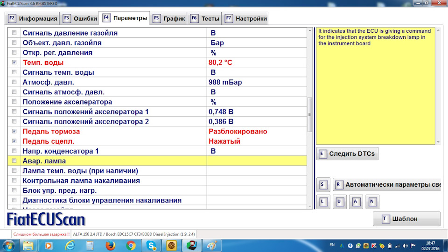Click the volume speaker tray icon

tap(405, 246)
